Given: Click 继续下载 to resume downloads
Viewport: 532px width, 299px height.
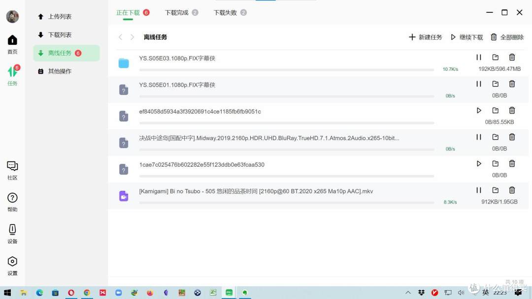Looking at the screenshot, I should [x=467, y=37].
